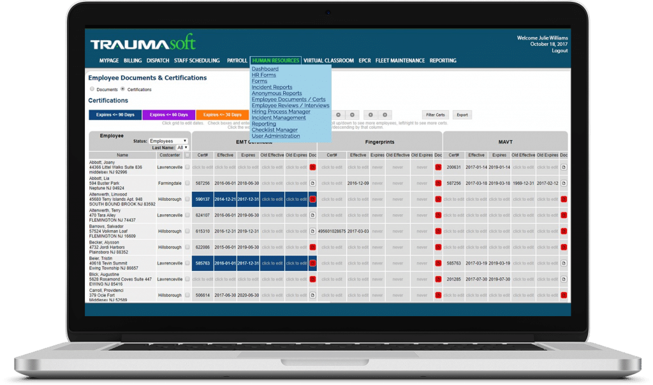Screen dimensions: 653x385
Task: Select the Certifications radio button
Action: point(123,89)
